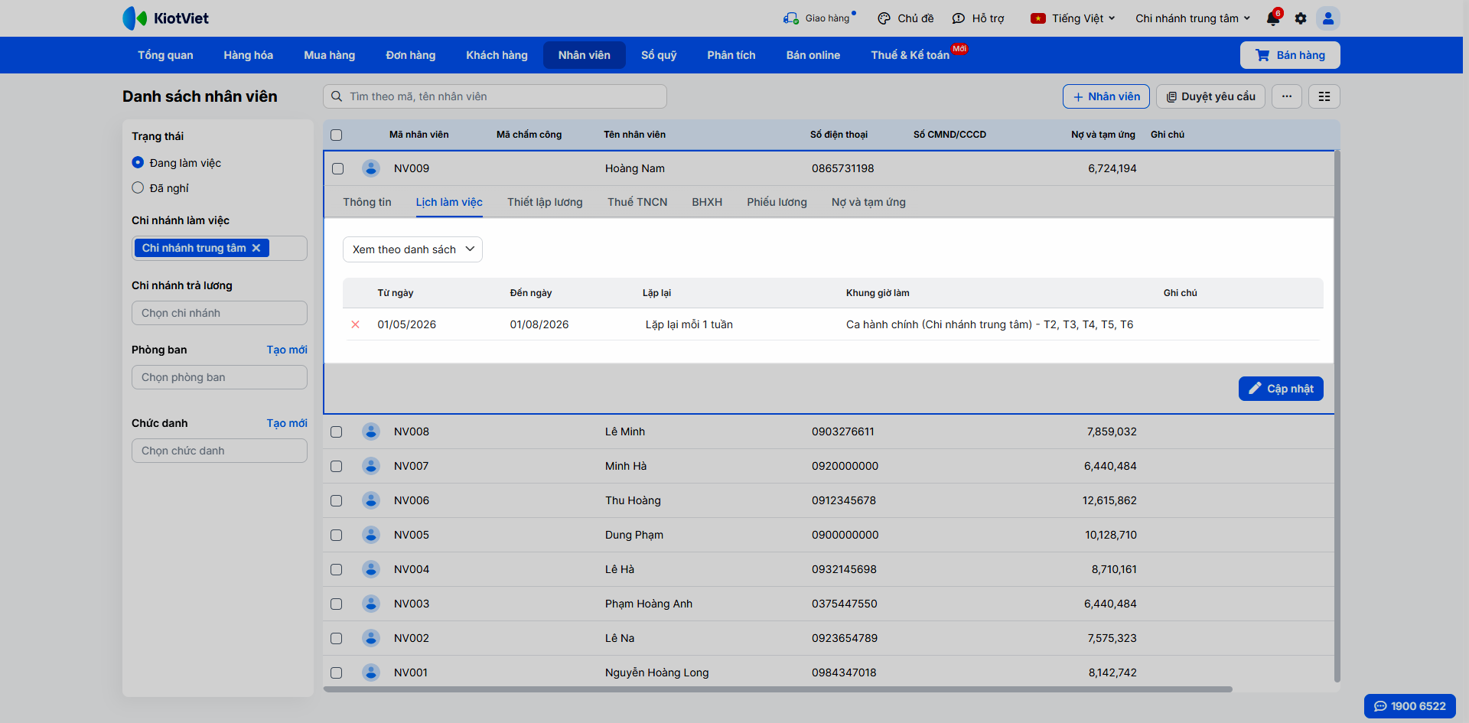Click the avatar of NV004
The height and width of the screenshot is (723, 1469).
371,569
